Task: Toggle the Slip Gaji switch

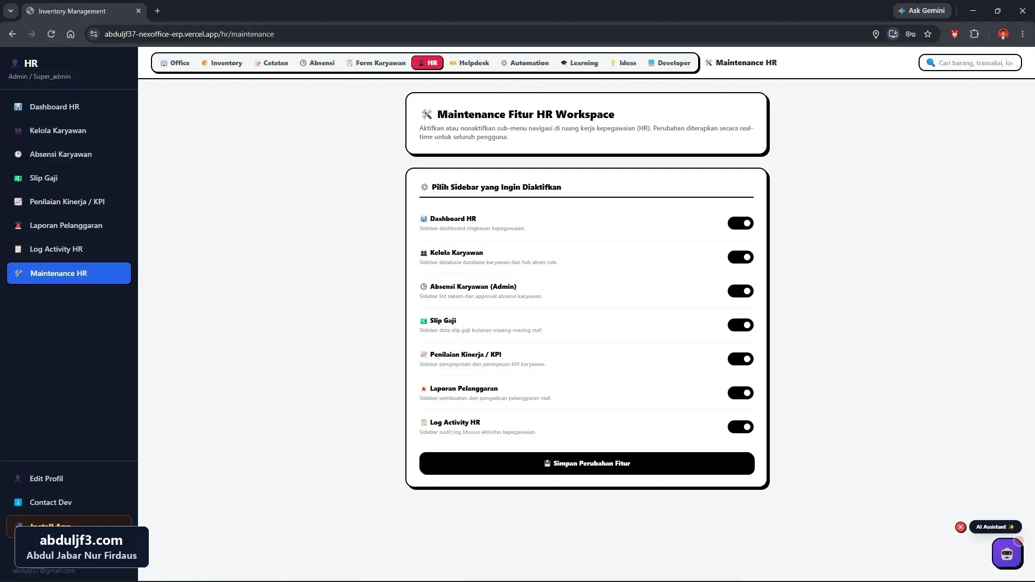Action: click(x=740, y=325)
